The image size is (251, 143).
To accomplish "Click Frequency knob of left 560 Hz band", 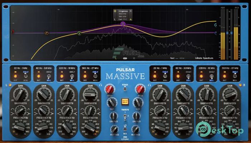I will click(x=90, y=128).
